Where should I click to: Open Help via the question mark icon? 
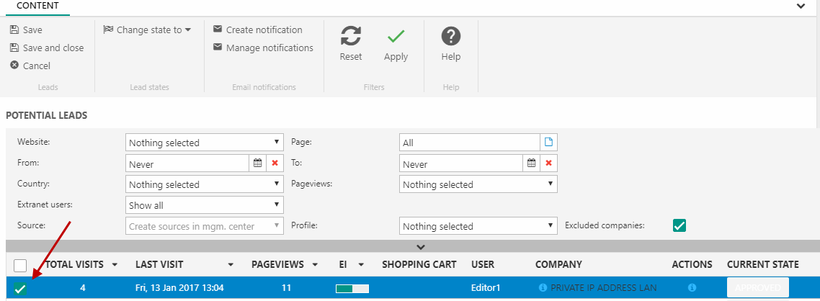tap(451, 37)
